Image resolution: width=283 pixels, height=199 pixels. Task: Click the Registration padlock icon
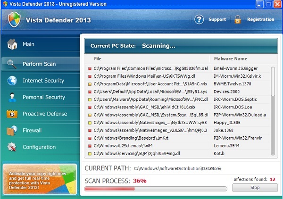pos(238,19)
